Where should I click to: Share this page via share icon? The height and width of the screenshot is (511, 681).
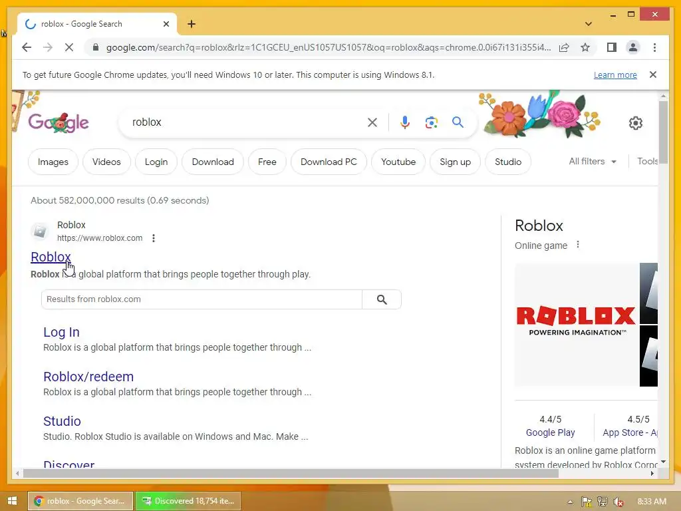(x=564, y=47)
